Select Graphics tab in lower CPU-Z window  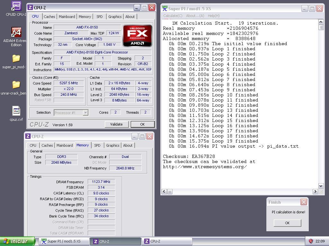[x=113, y=145]
